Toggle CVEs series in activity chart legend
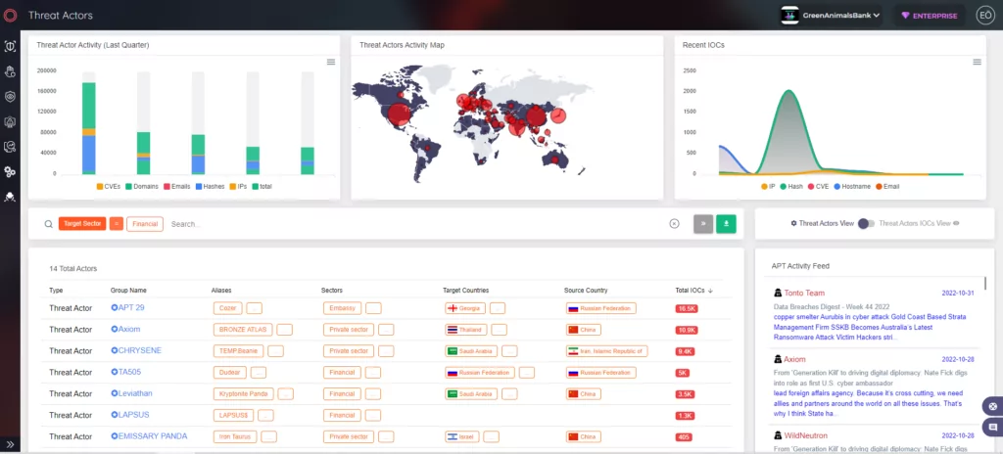The width and height of the screenshot is (1003, 454). click(x=108, y=186)
